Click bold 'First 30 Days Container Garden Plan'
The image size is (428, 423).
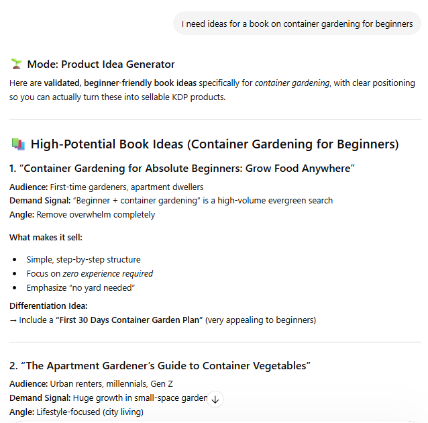(131, 320)
